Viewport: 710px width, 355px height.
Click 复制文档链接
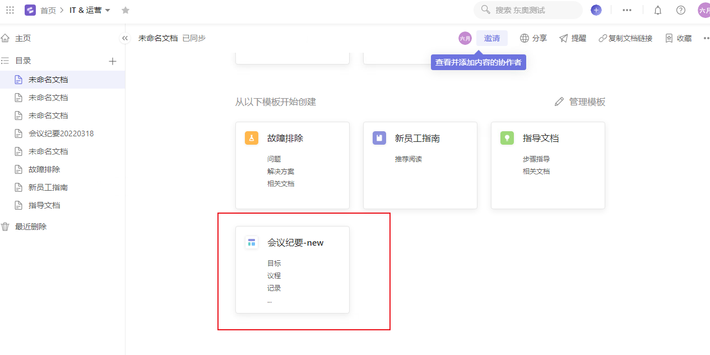tap(625, 38)
